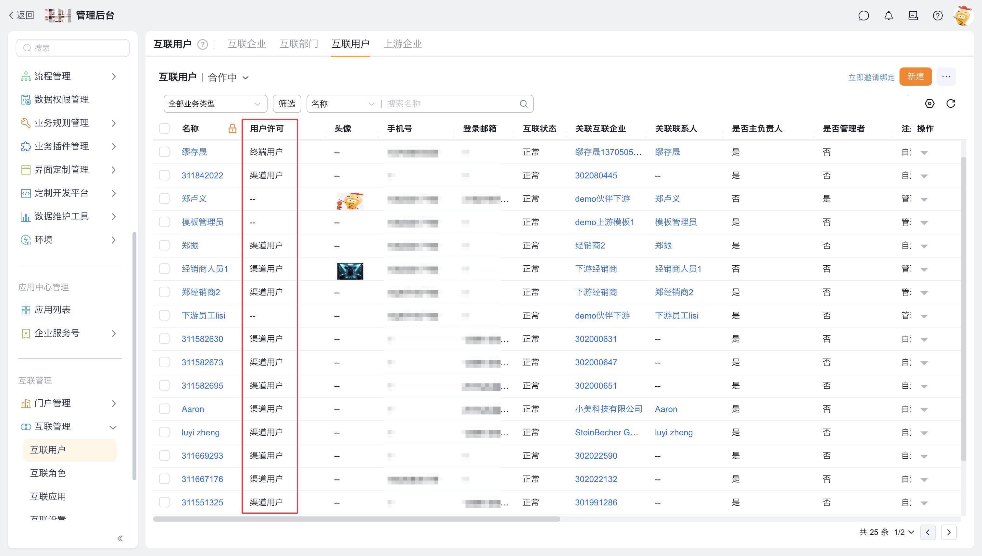Open 互联角色 in sidebar menu
982x556 pixels.
point(48,473)
